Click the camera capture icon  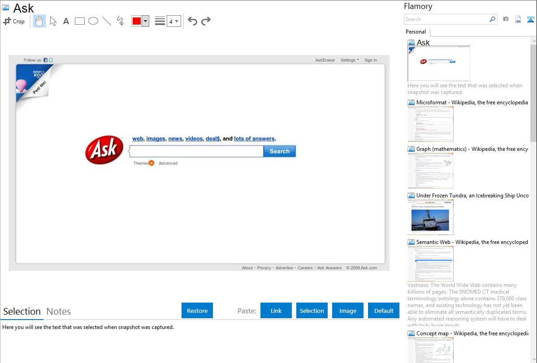coord(506,19)
